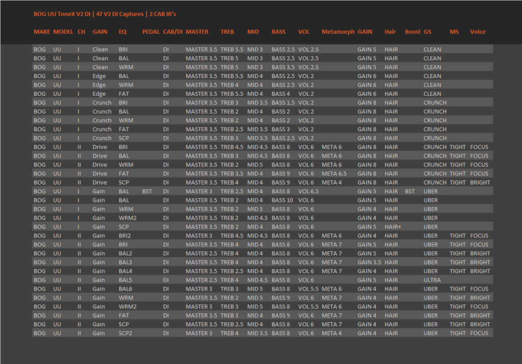Select the Metamorph column header
The width and height of the screenshot is (522, 364).
point(338,32)
